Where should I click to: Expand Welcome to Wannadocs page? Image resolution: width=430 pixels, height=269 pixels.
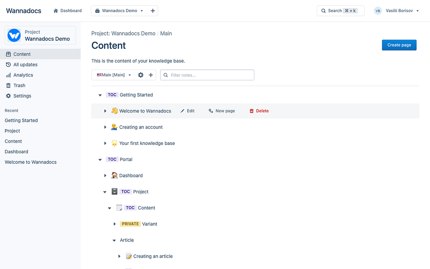point(105,111)
